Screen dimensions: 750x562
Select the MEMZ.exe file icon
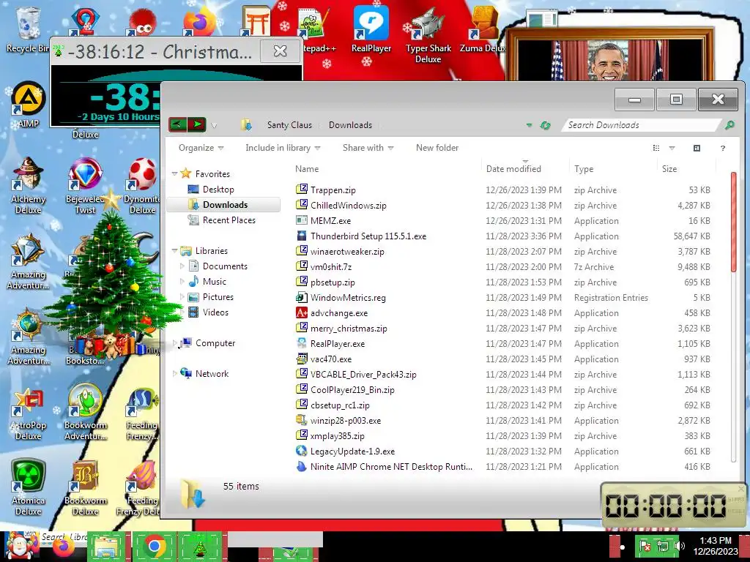pos(301,220)
